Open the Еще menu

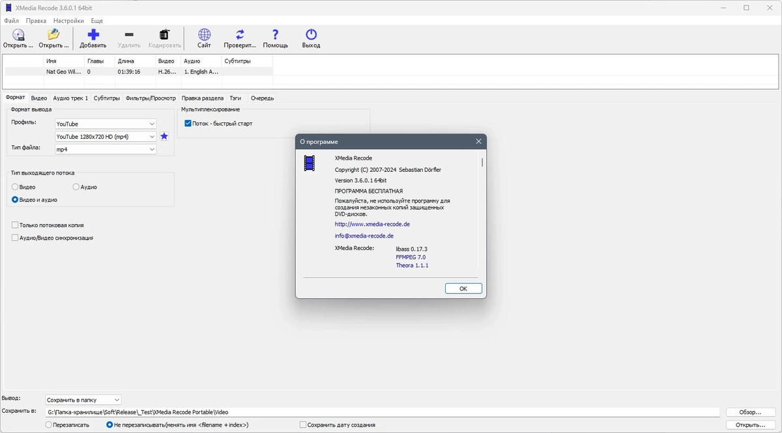pyautogui.click(x=97, y=21)
